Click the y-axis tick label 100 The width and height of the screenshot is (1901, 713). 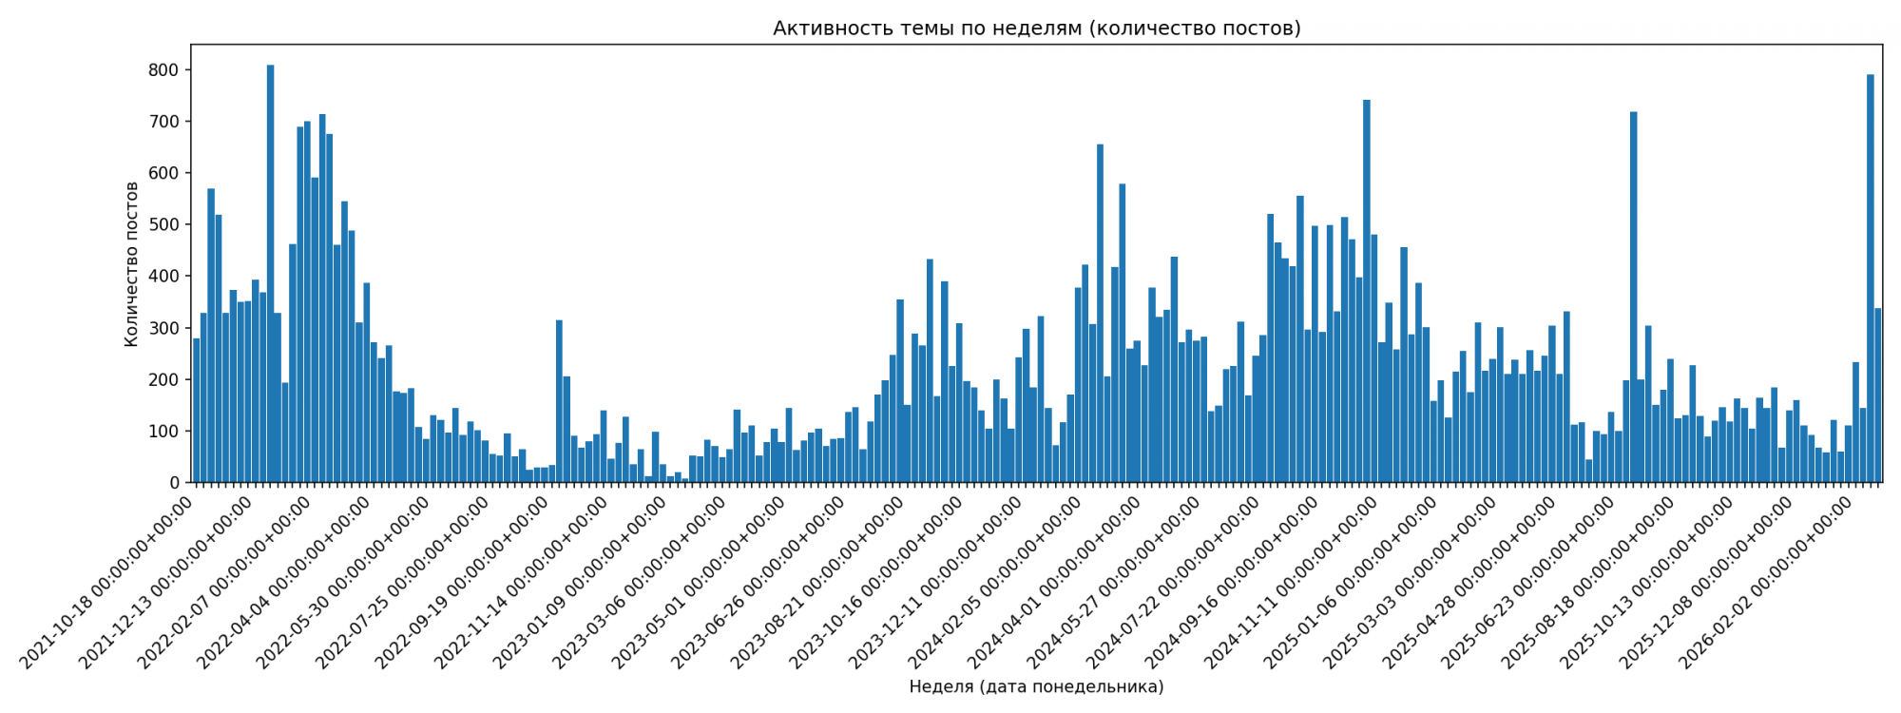click(163, 432)
